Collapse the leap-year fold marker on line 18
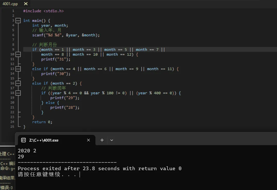 (18, 93)
